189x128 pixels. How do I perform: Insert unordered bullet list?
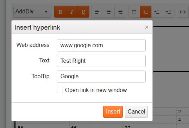click(134, 12)
